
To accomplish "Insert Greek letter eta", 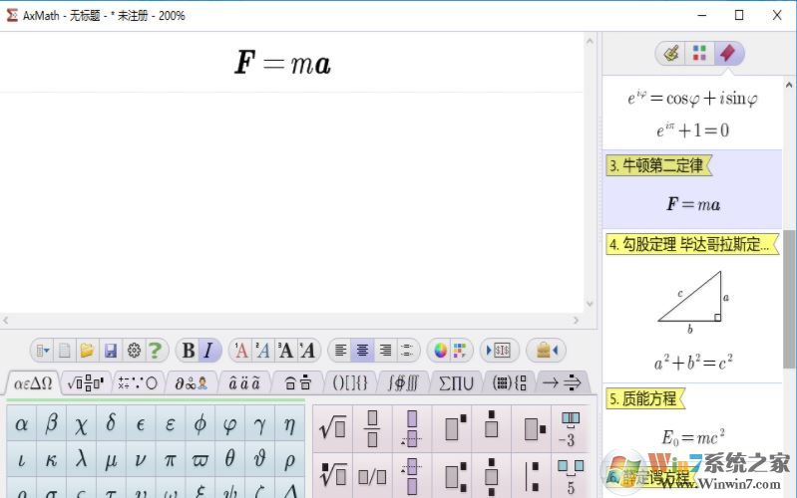I will pyautogui.click(x=289, y=423).
